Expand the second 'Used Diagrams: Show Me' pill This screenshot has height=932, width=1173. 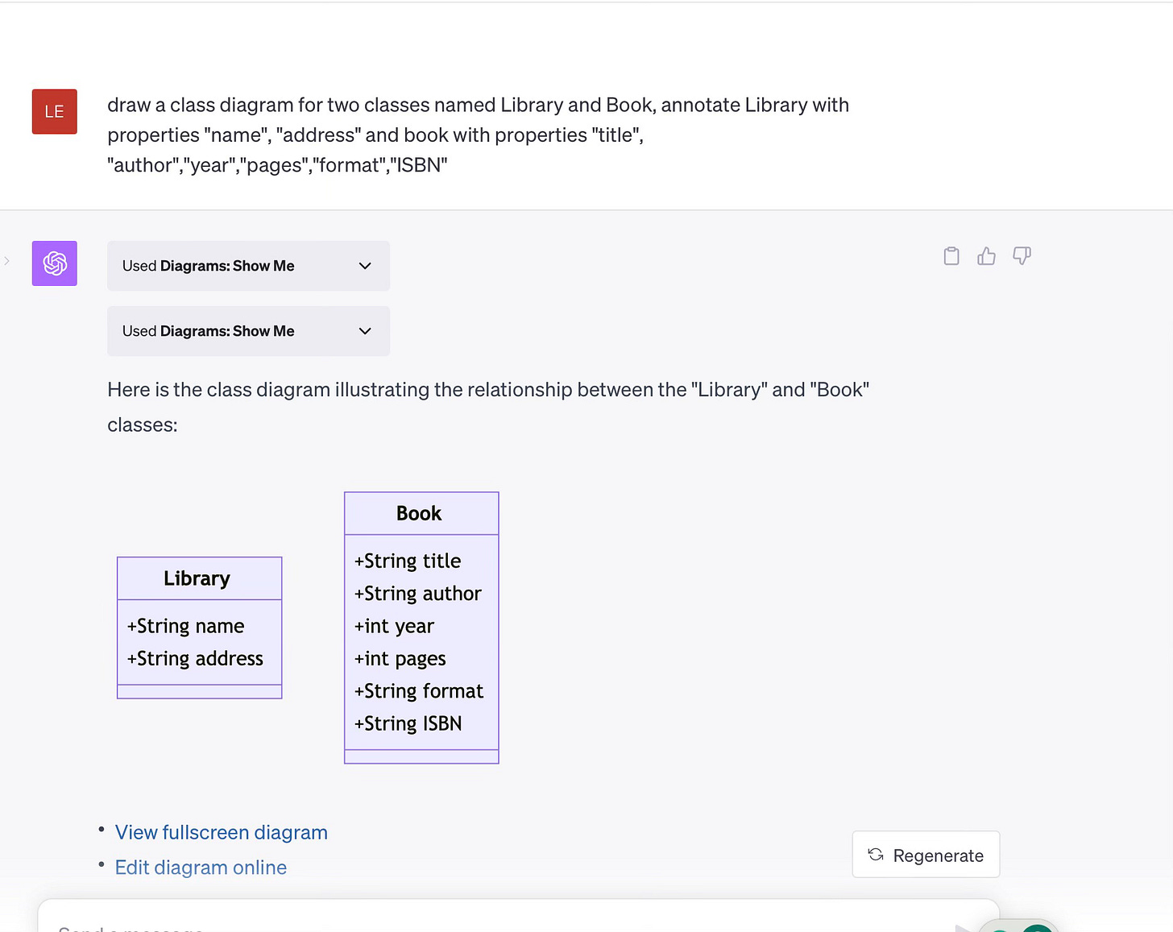pos(248,331)
